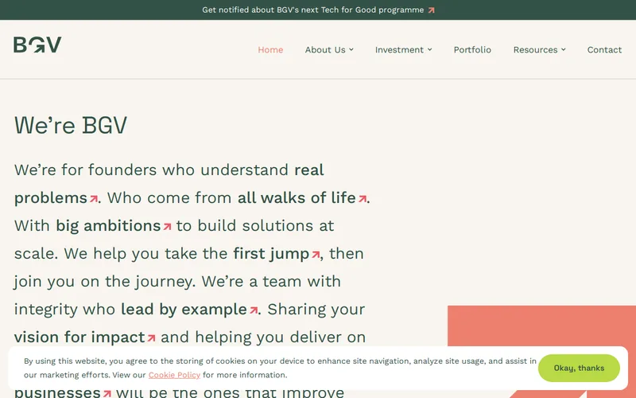
Task: Click arrow icon after 'big ambitions'
Action: 167,227
